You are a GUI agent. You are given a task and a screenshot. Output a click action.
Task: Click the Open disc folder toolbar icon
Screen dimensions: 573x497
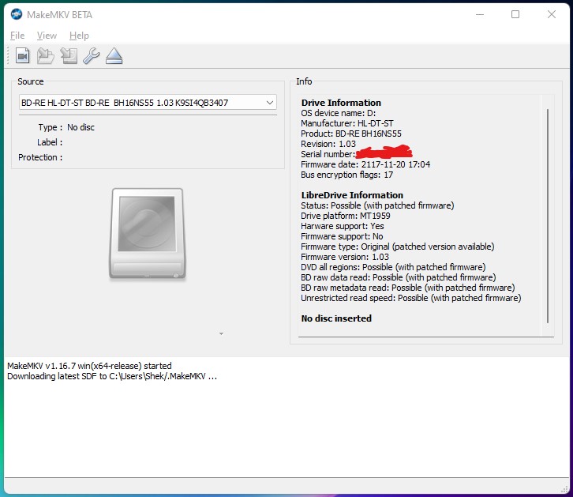[x=46, y=56]
